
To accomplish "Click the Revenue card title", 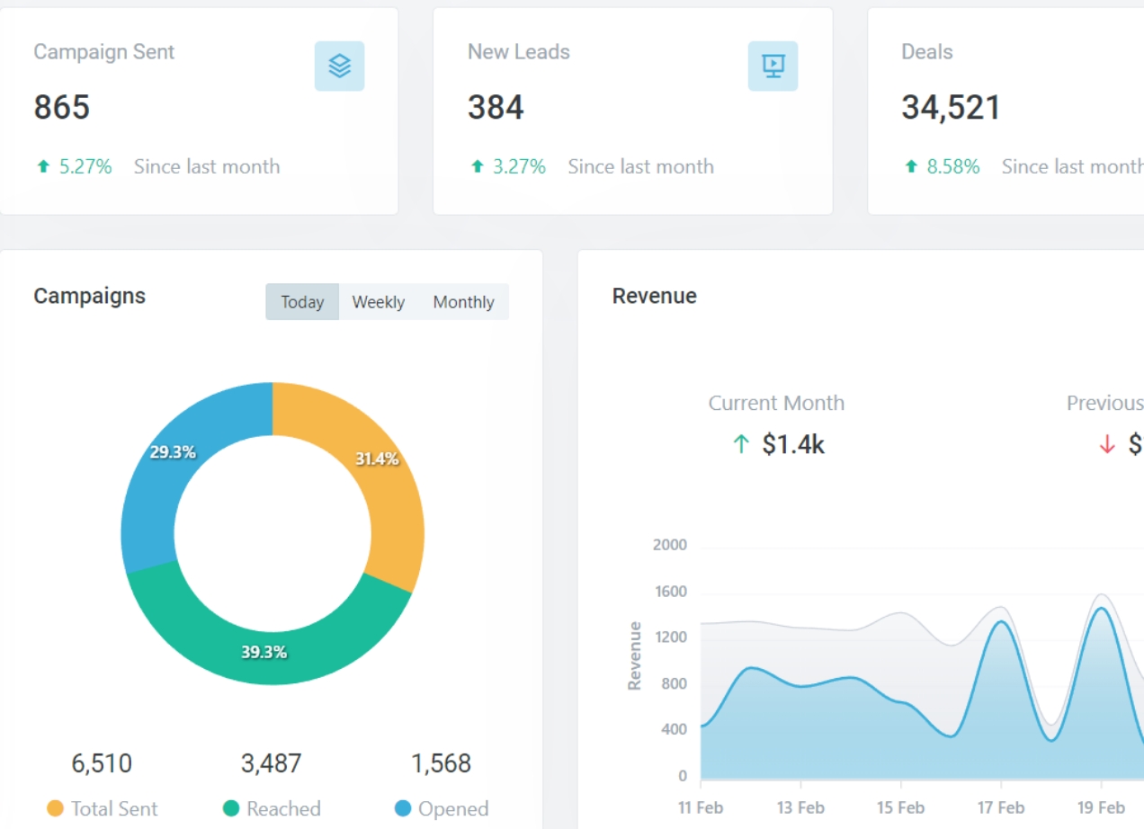I will pyautogui.click(x=655, y=296).
